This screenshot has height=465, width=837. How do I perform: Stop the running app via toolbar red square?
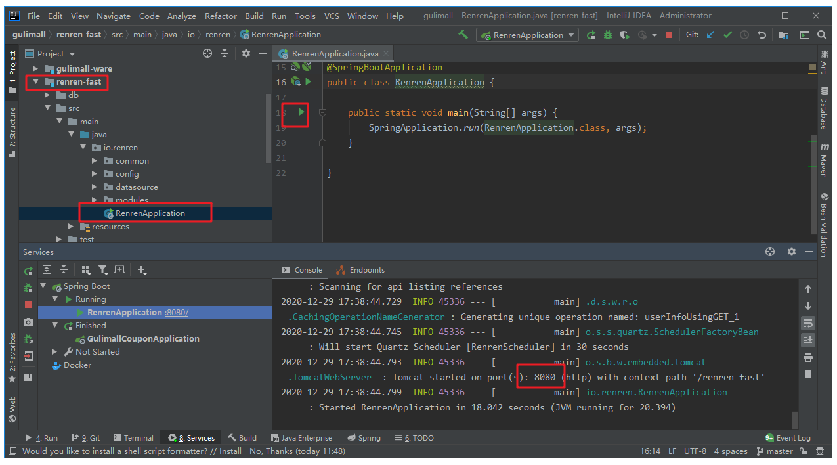pos(669,35)
